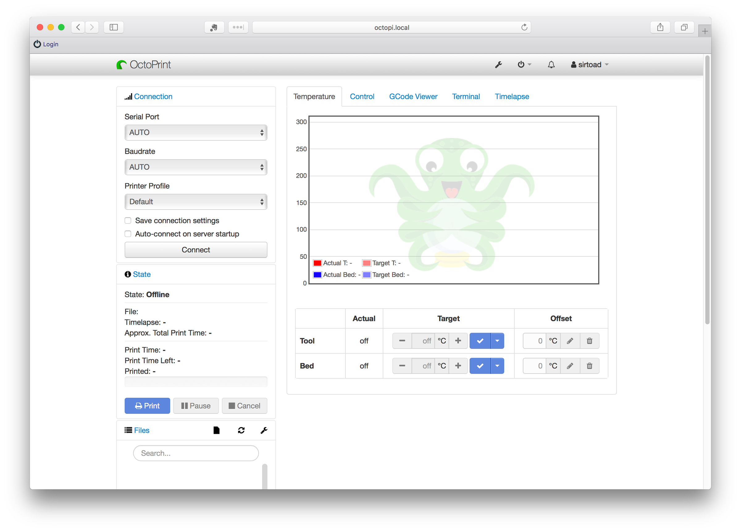The image size is (741, 532).
Task: Toggle hiding printed files in Files panel
Action: point(217,430)
